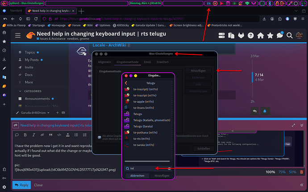
Task: Open browser sidebar downloads icon
Action: tap(4, 59)
